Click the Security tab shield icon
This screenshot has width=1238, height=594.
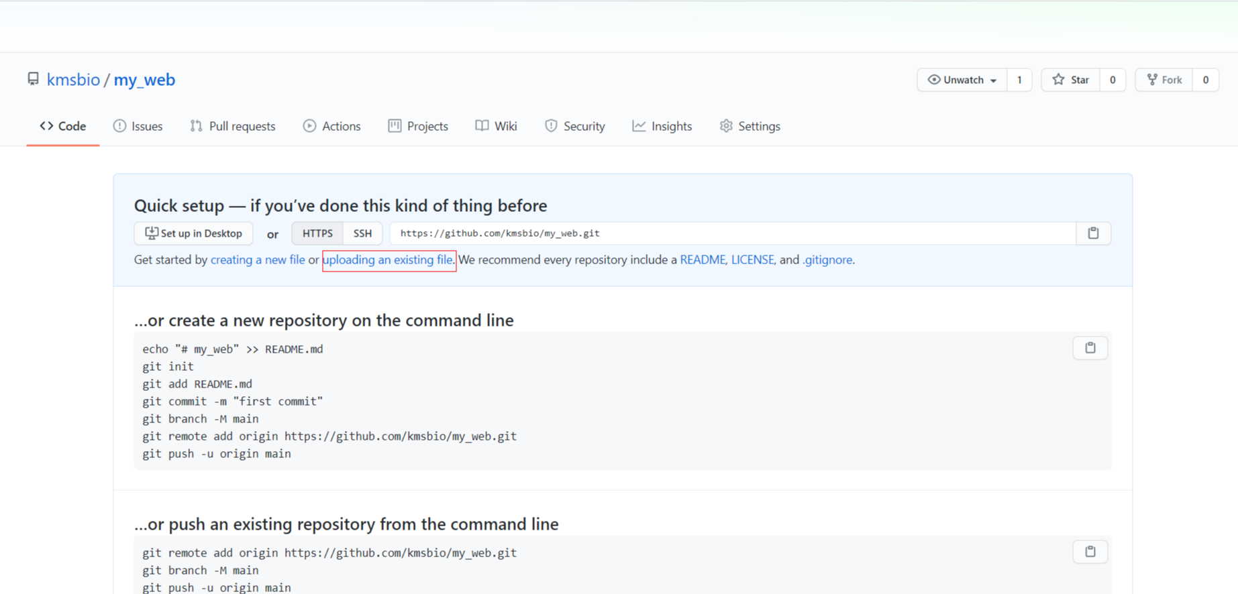551,126
